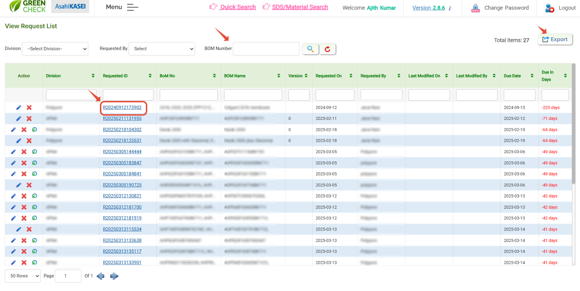Click the magnifier search button beside BOM Number
The width and height of the screenshot is (580, 291).
(310, 49)
